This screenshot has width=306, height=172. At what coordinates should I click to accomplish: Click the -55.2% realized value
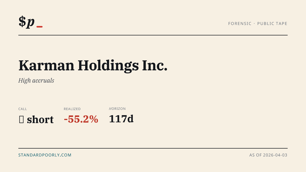81,119
